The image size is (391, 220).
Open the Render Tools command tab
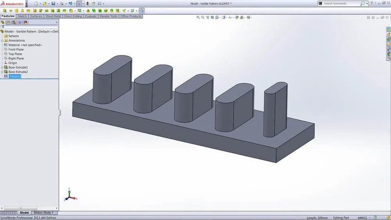pos(108,16)
